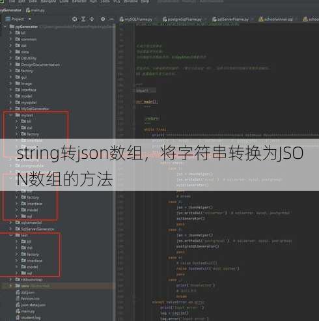Select interface inside the test folder
This screenshot has height=321, width=319.
coord(35,260)
